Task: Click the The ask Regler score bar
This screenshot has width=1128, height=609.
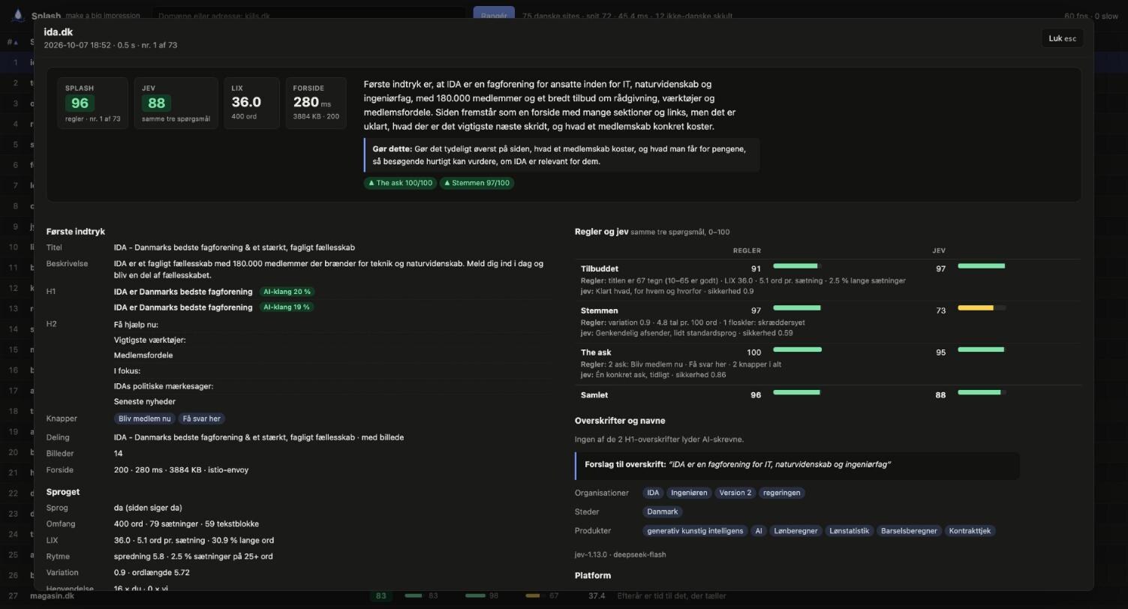Action: coord(797,349)
